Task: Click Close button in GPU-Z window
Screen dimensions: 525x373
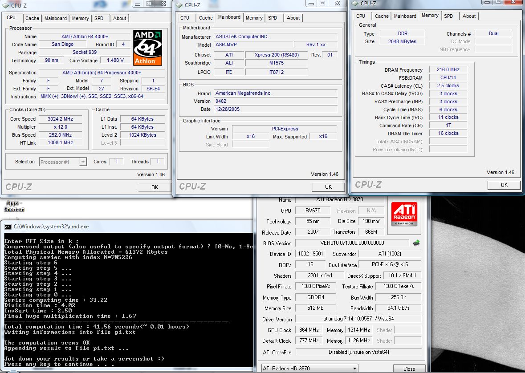Action: point(409,369)
